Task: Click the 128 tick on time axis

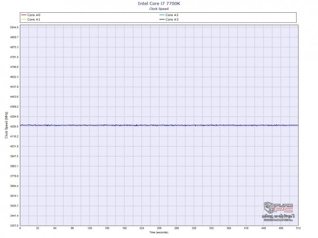Action: point(90,228)
